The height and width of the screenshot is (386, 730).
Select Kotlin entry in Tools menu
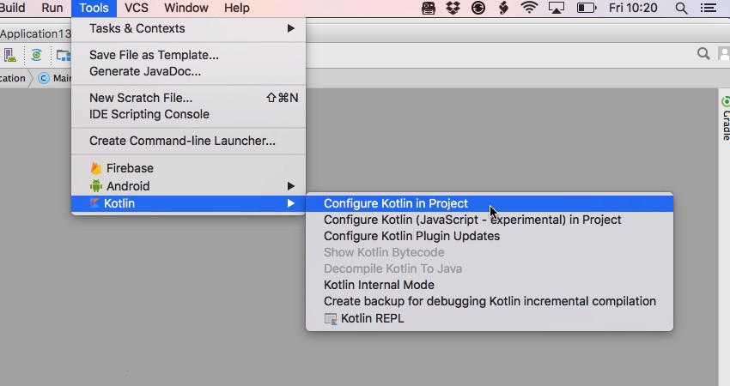point(188,203)
